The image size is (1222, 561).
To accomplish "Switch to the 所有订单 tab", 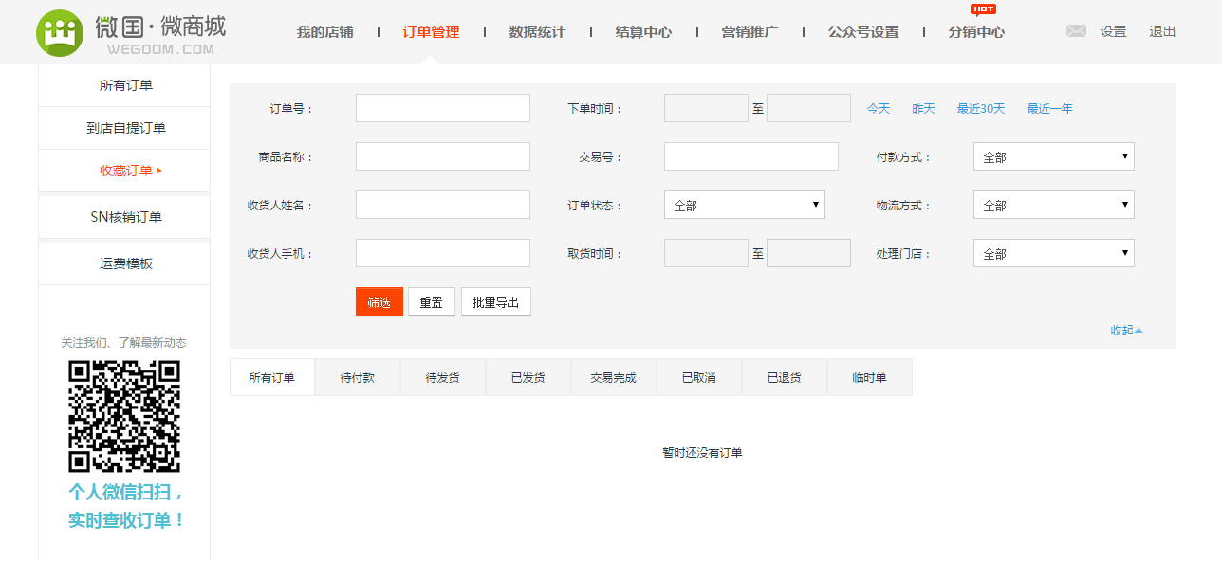I will click(272, 377).
